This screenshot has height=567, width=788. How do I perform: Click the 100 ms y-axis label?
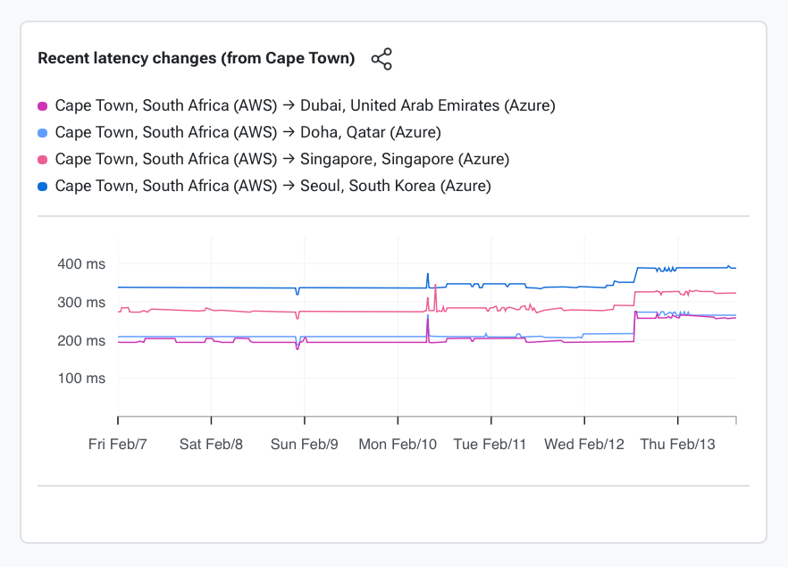tap(82, 379)
